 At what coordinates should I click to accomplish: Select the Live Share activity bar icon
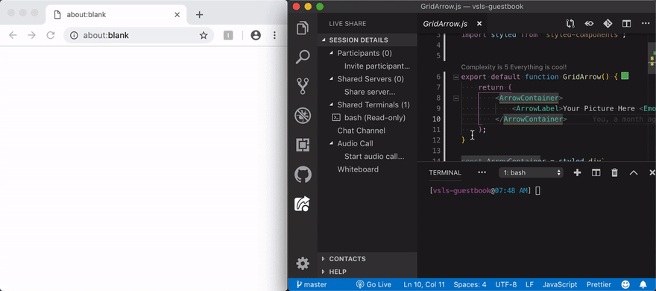pos(303,204)
